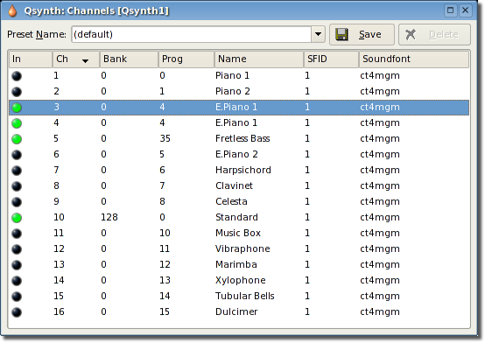Click program value 35 in Fretless Bass row
Viewport: 485px width, 343px height.
[165, 139]
